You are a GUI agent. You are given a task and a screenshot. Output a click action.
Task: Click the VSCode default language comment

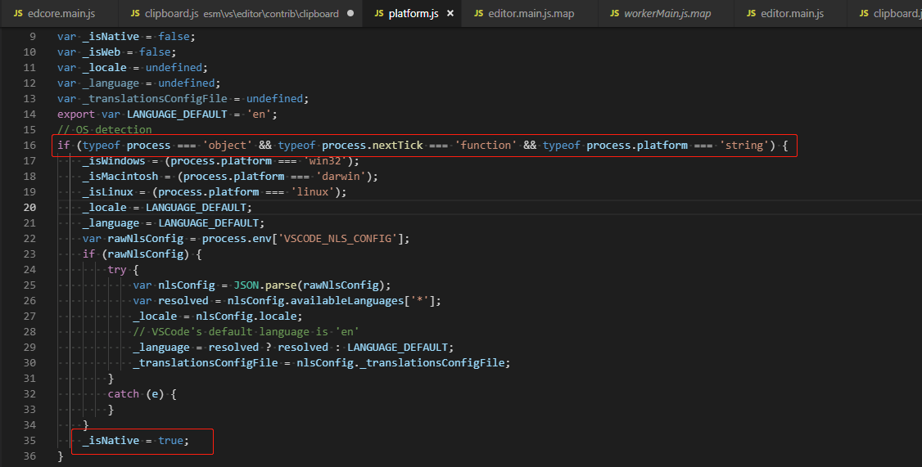coord(246,332)
